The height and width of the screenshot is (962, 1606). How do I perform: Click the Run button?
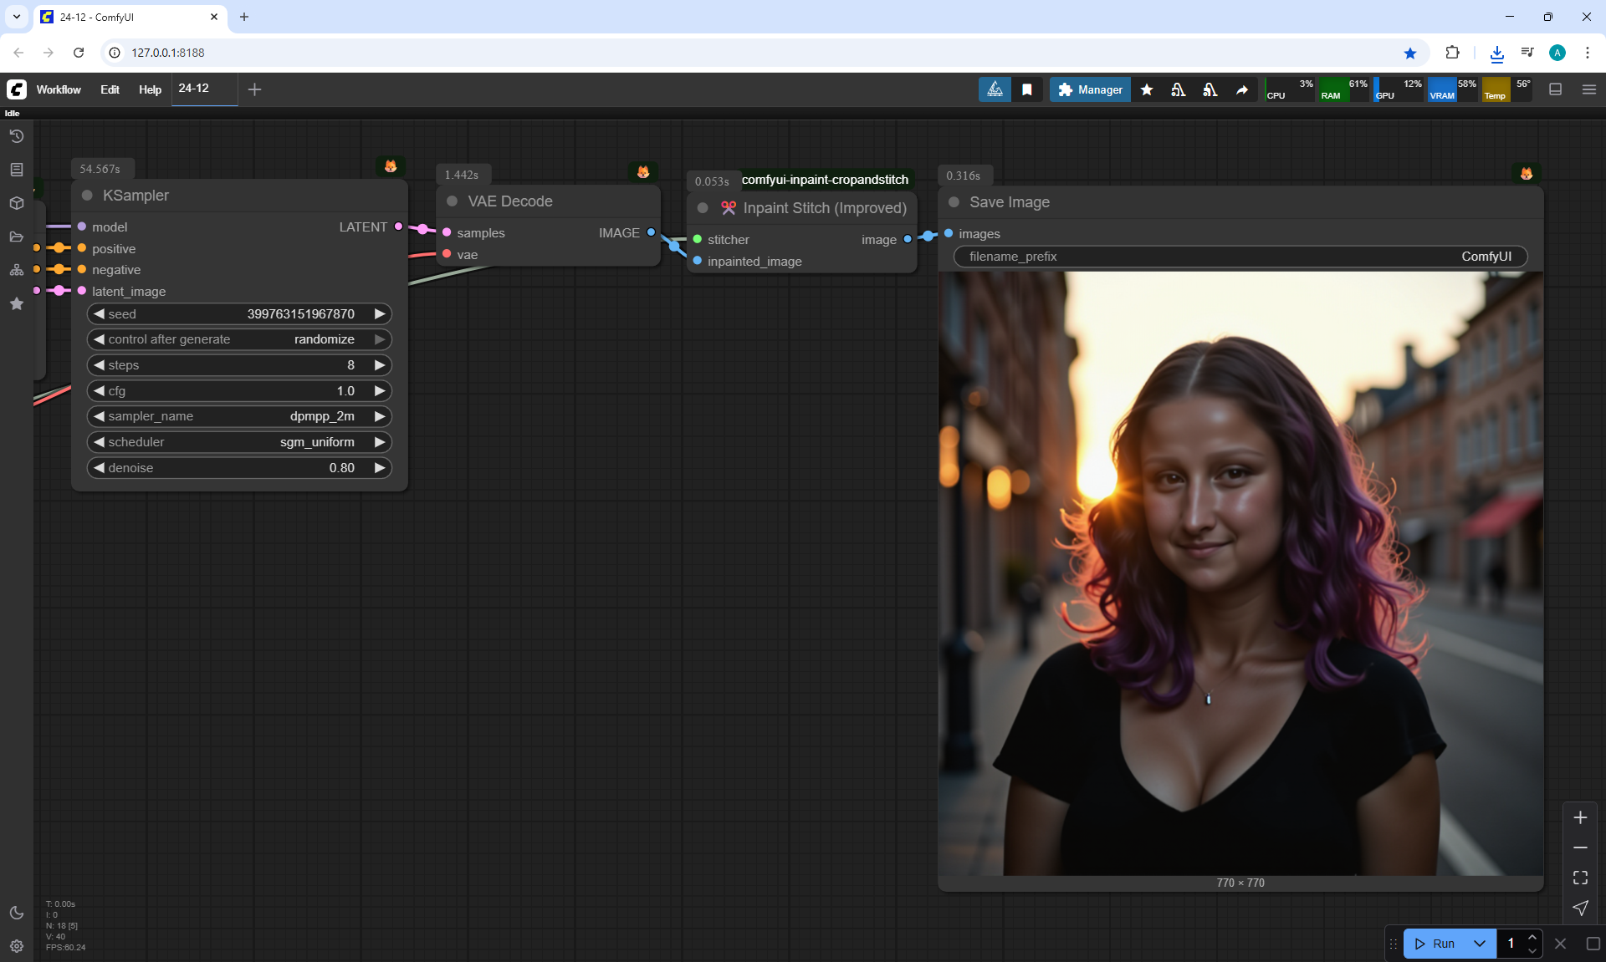pos(1435,944)
